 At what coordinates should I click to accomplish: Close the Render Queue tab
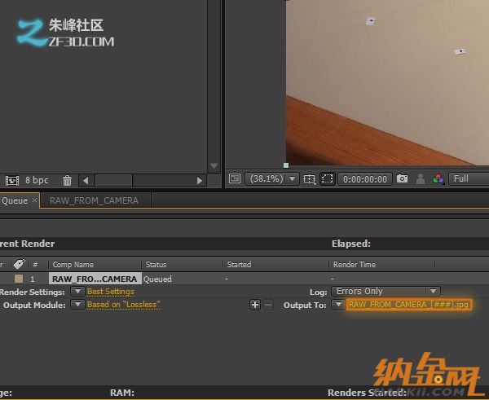pyautogui.click(x=34, y=200)
